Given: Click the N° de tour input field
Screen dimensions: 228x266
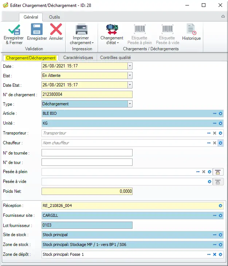Looking at the screenshot, I should click(87, 162).
